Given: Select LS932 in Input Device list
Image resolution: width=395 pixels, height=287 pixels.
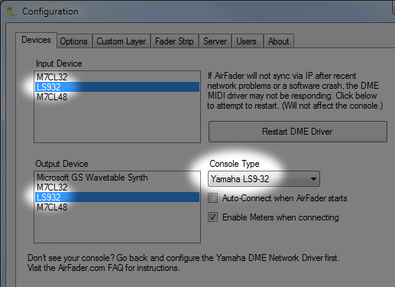Looking at the screenshot, I should click(x=117, y=86).
